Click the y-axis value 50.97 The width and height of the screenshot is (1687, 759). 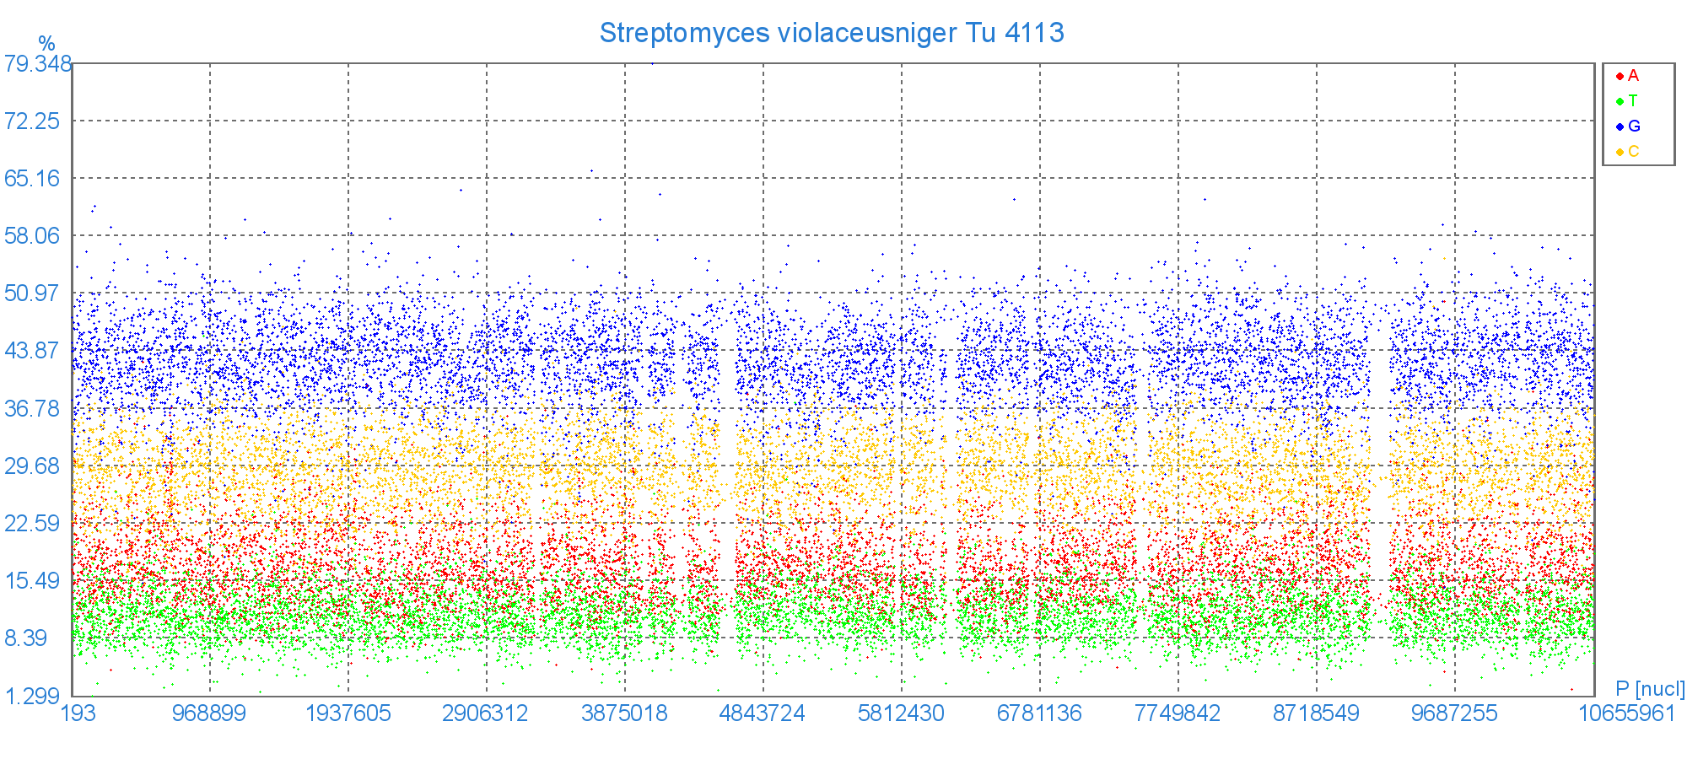33,293
